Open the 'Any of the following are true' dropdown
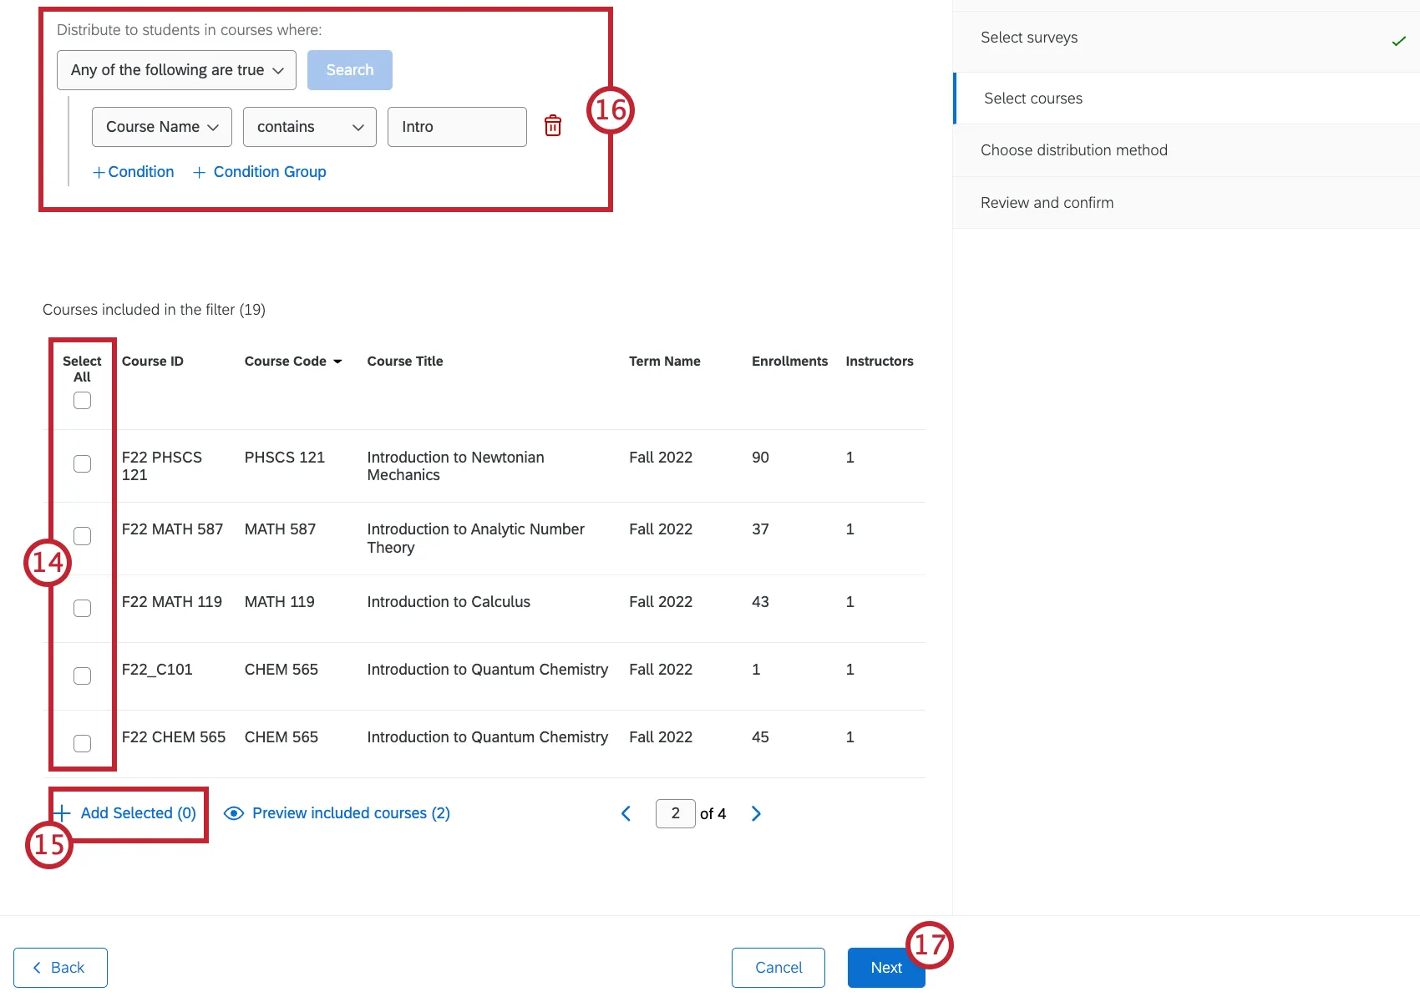Viewport: 1420px width, 1002px height. (x=175, y=69)
